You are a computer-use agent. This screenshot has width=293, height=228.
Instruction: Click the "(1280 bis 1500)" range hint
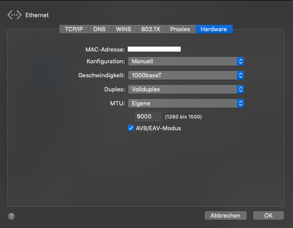pyautogui.click(x=183, y=117)
